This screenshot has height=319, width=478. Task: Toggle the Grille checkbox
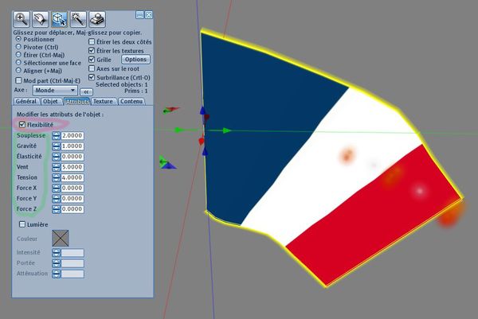[92, 60]
